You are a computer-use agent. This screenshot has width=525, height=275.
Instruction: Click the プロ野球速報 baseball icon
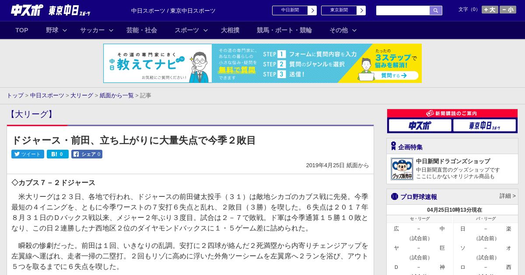click(395, 196)
